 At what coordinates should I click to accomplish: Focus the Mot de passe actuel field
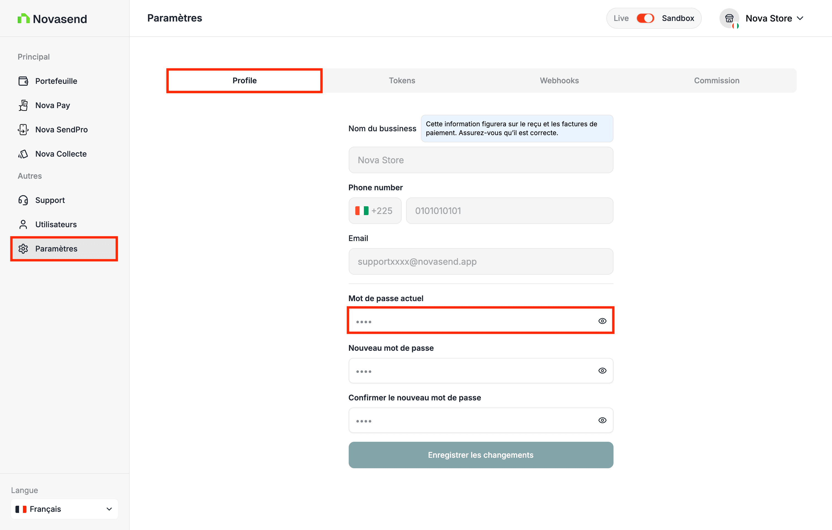[x=481, y=320]
